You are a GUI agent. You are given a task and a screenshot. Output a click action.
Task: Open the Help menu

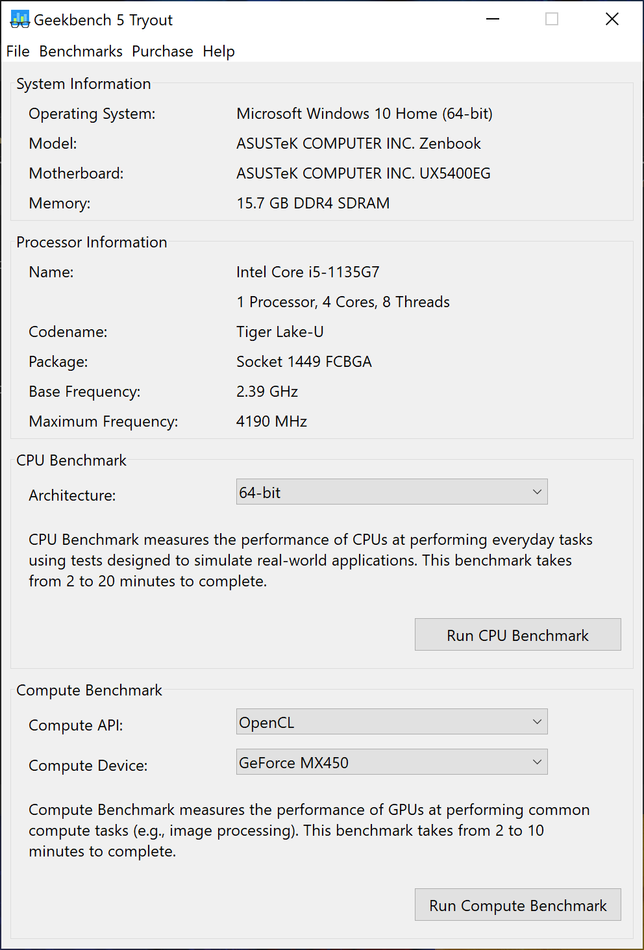click(x=218, y=51)
